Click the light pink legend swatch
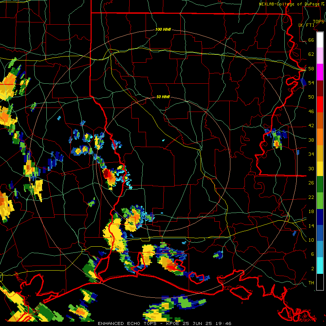This screenshot has width=326, height=326. (x=320, y=55)
